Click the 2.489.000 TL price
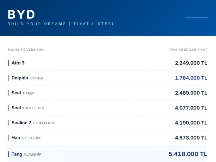 point(191,93)
